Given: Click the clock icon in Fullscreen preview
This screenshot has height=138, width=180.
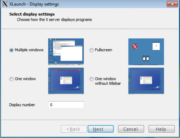Looking at the screenshot, I should point(156,46).
